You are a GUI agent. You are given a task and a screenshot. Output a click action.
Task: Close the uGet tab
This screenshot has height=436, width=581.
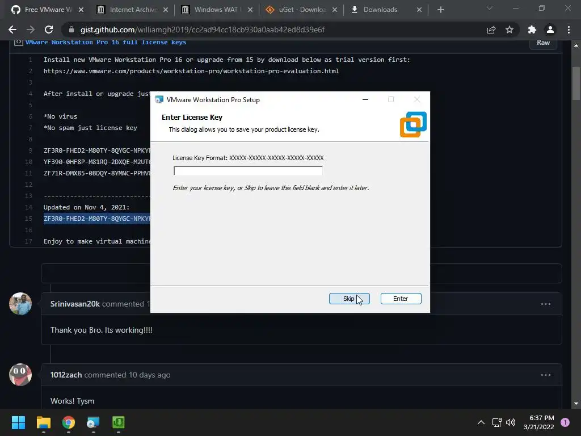pyautogui.click(x=335, y=10)
